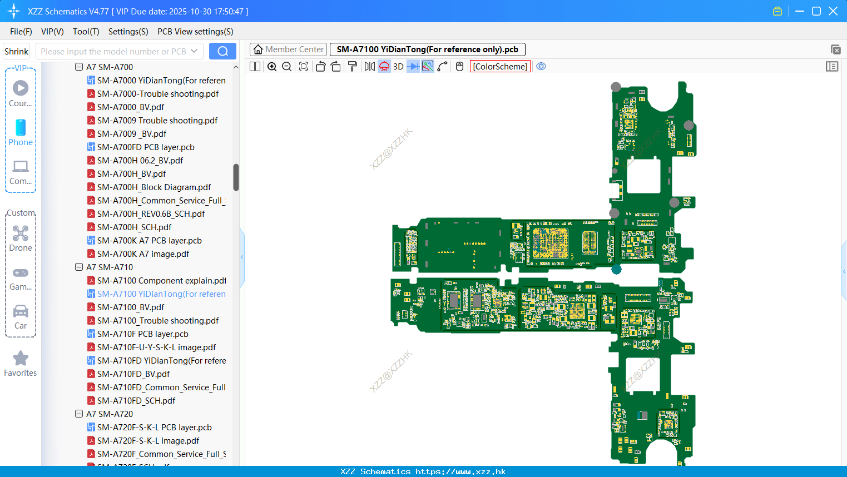Open the Car category
Screen dimensions: 847x477
(x=21, y=317)
